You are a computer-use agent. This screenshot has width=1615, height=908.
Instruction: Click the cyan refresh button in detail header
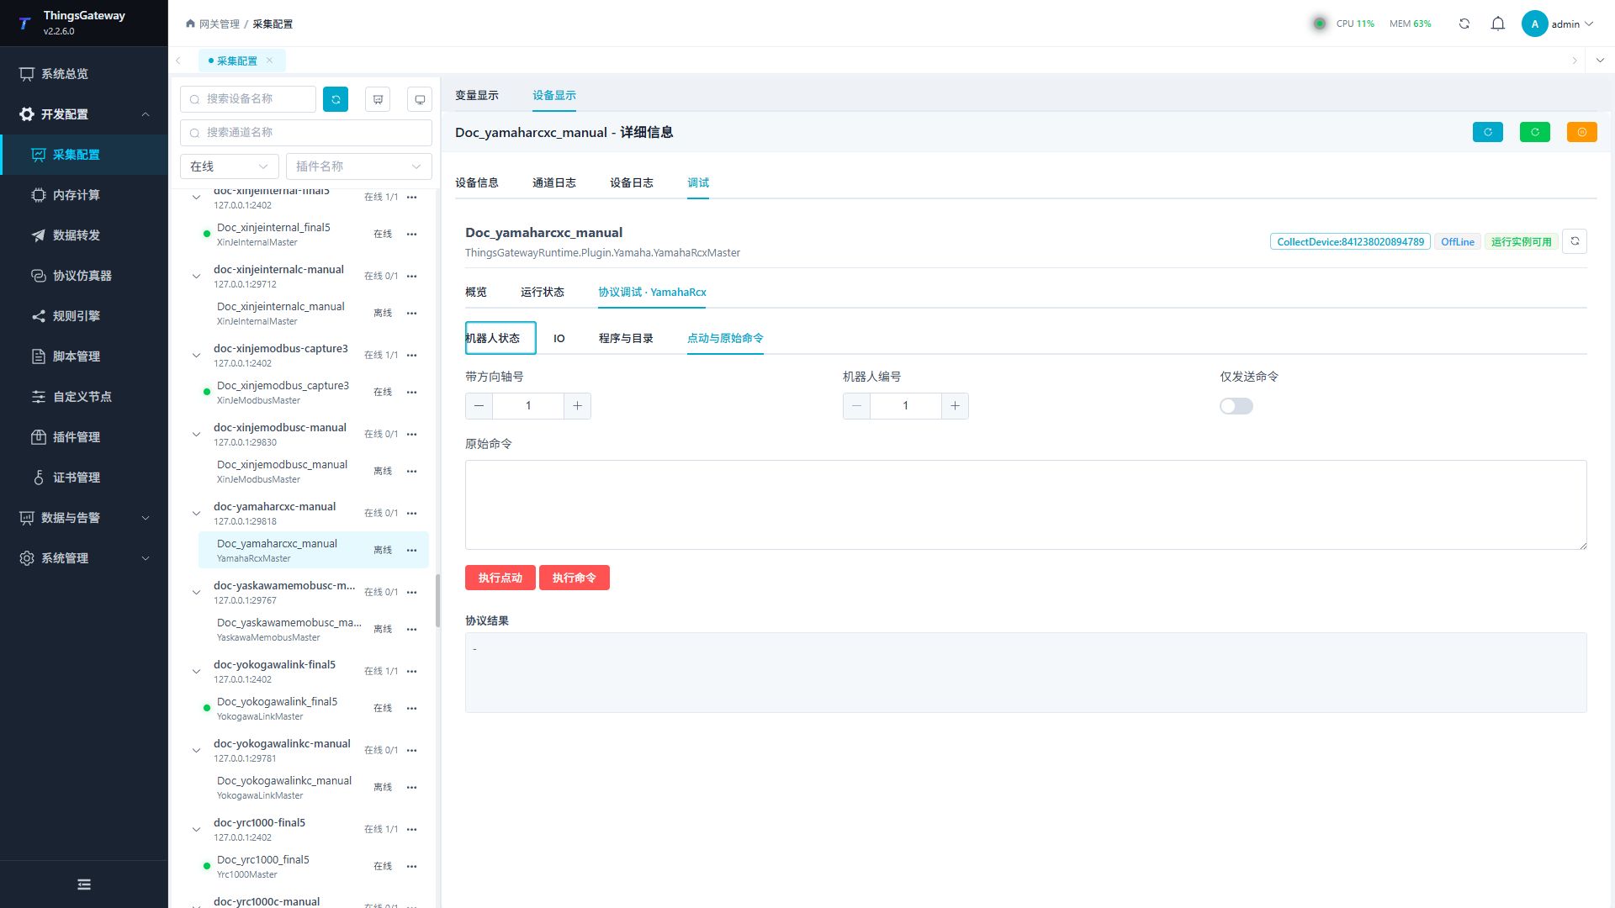pos(1488,132)
